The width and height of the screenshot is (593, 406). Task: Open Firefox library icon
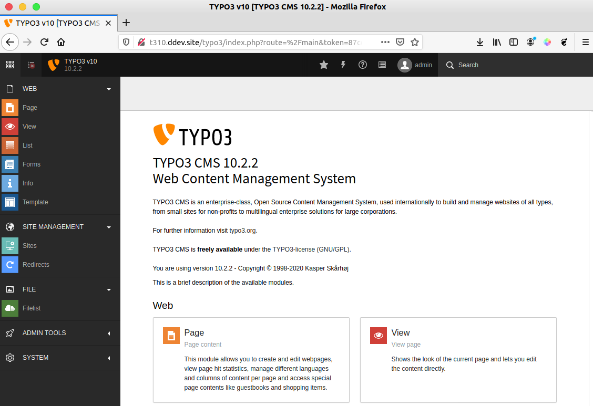(x=497, y=42)
